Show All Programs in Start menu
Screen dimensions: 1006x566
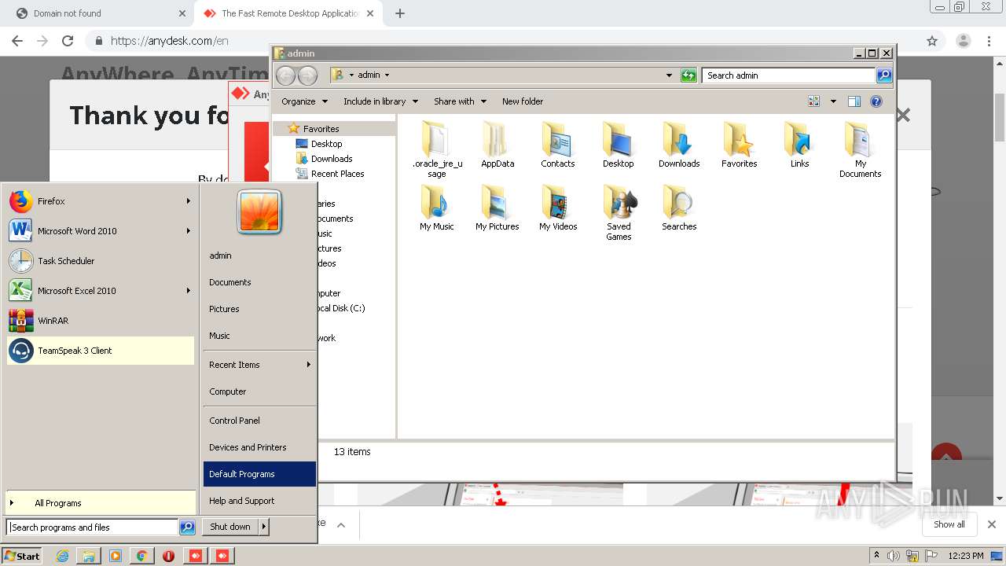point(100,503)
